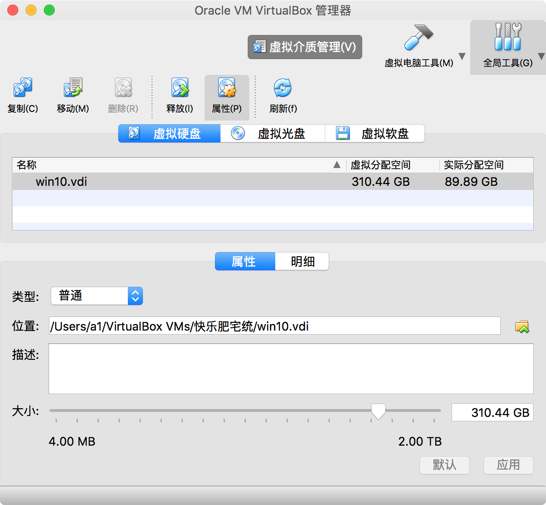This screenshot has height=505, width=546.
Task: Switch to the 虚拟光盘 tab
Action: pyautogui.click(x=273, y=133)
